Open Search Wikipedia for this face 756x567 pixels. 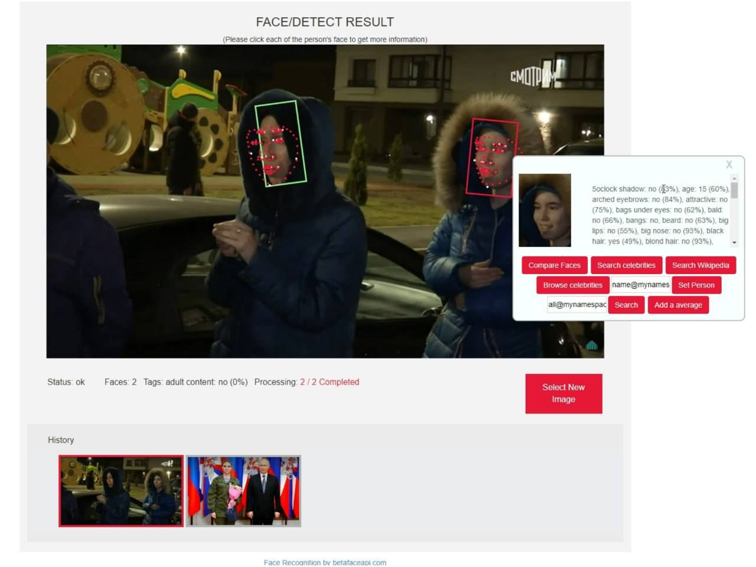click(700, 265)
